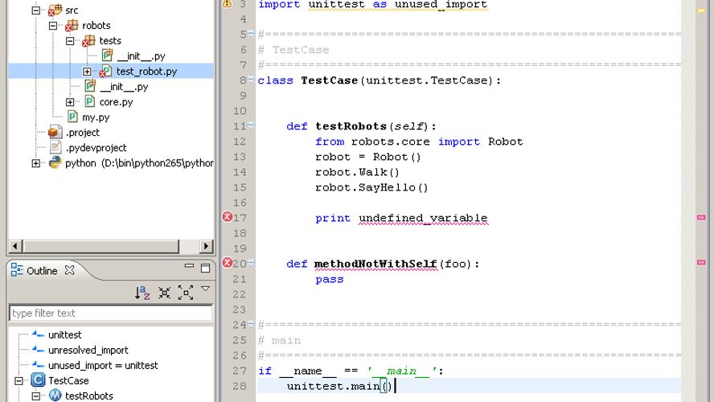Select the python interpreter node icon
The height and width of the screenshot is (402, 714).
pos(55,163)
